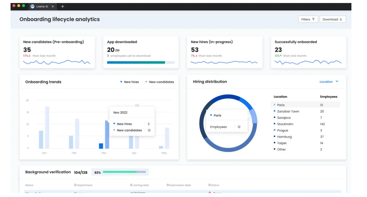Click the Leena AI tab favicon
The height and width of the screenshot is (197, 367).
[32, 6]
